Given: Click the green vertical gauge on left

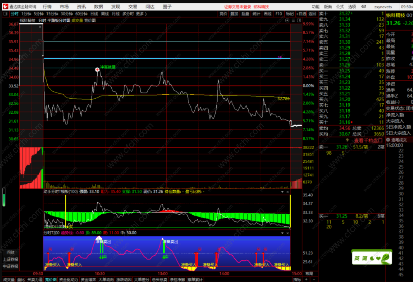Looking at the screenshot, I should (4, 197).
